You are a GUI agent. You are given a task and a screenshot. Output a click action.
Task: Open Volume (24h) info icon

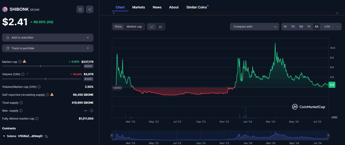pyautogui.click(x=23, y=74)
